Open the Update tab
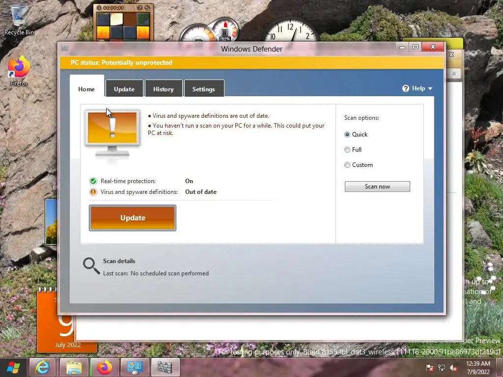503x377 pixels. tap(124, 88)
